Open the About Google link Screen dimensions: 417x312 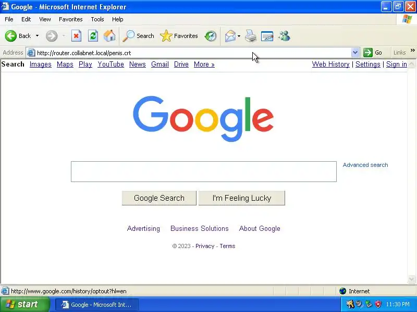tap(260, 228)
